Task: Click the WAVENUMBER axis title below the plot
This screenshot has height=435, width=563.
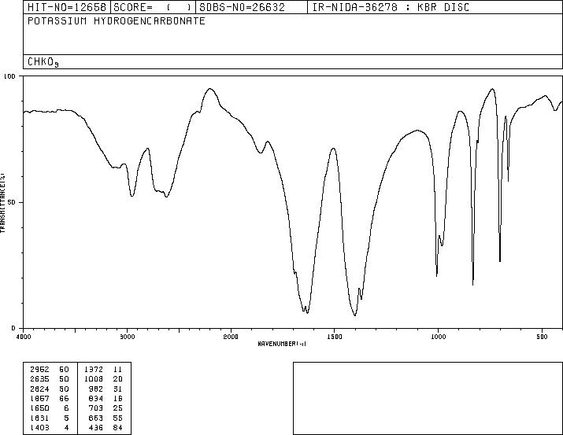Action: 282,344
